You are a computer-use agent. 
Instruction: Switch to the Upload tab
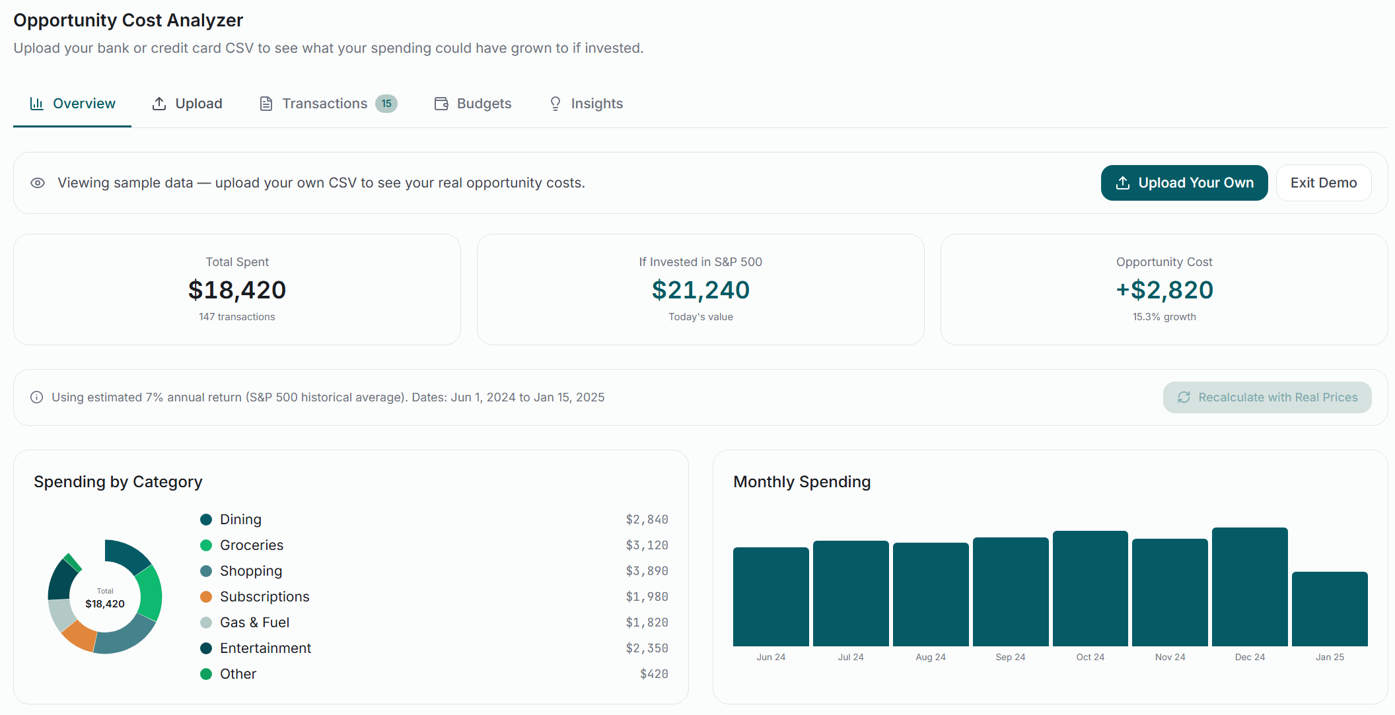[x=187, y=104]
